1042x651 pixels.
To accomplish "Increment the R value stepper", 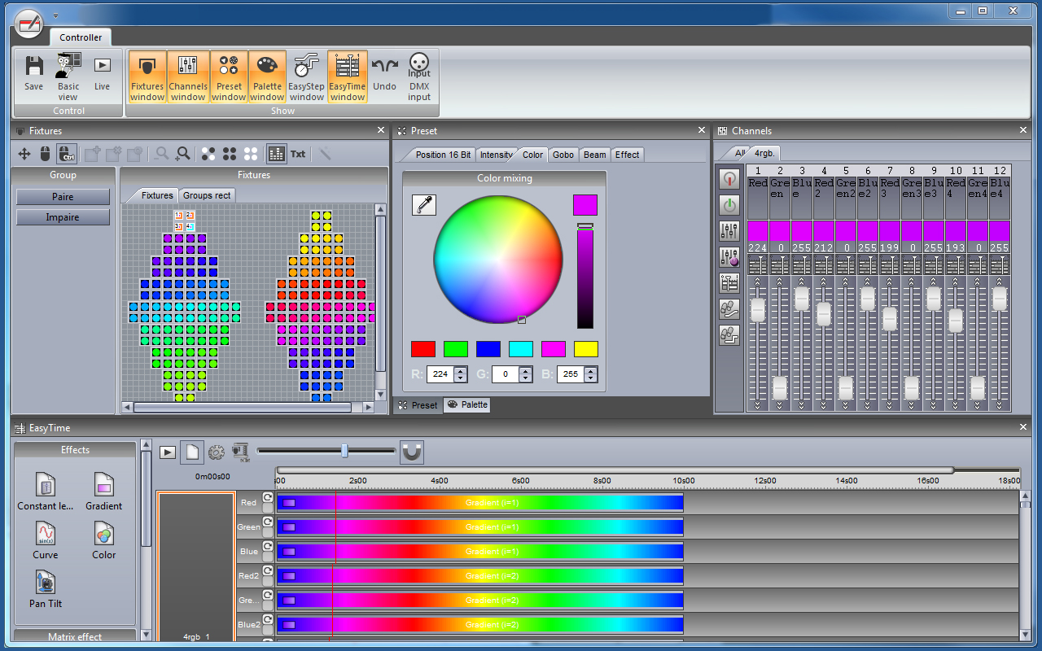I will point(458,370).
